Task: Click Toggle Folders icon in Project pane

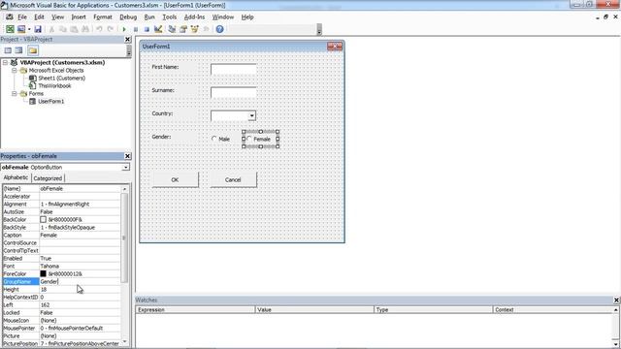Action: (x=33, y=50)
